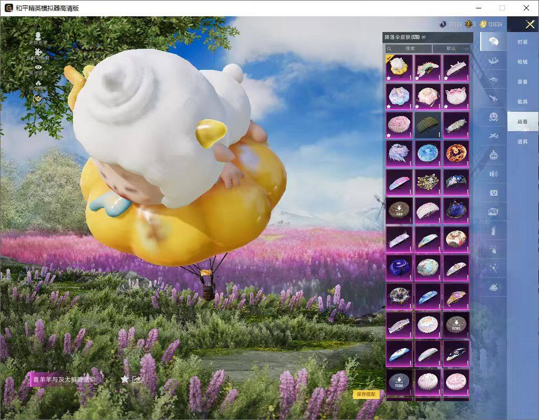Select the purple spiral parachute thumbnail
This screenshot has width=539, height=420.
tap(399, 267)
